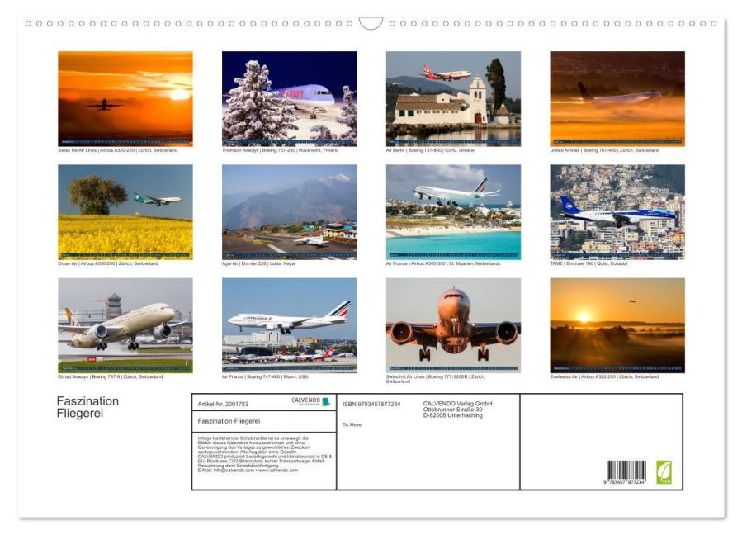Click the green eco leaf icon

[x=664, y=472]
